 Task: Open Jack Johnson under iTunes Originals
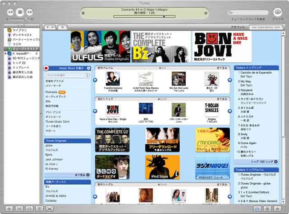54,159
